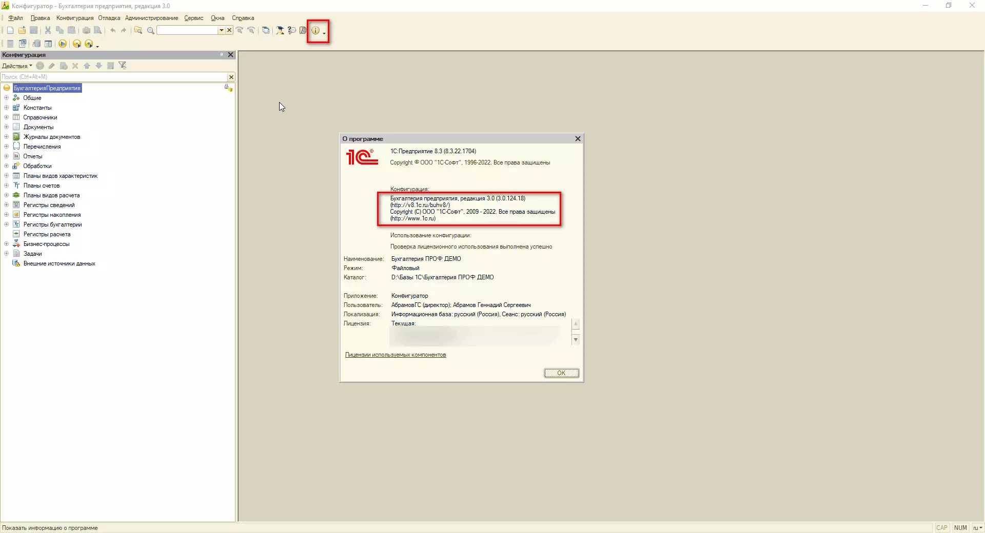Click the license box scroll down arrow
This screenshot has width=985, height=533.
click(576, 340)
